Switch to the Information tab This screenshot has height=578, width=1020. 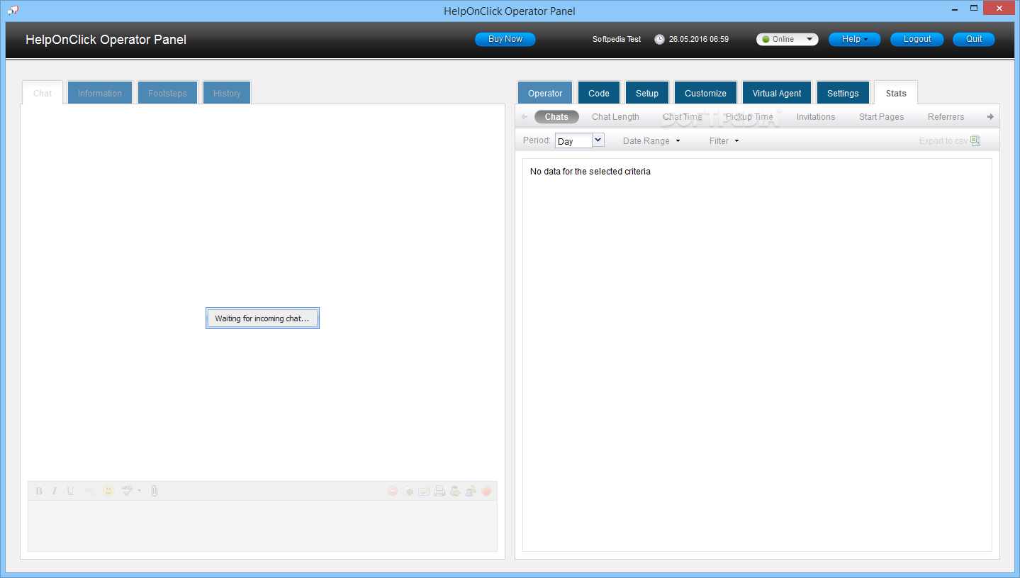100,93
